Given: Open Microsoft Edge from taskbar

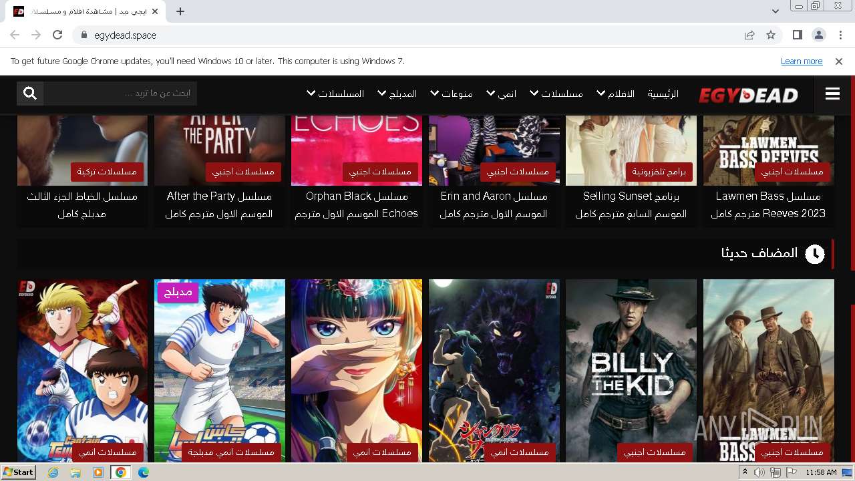Looking at the screenshot, I should [144, 472].
